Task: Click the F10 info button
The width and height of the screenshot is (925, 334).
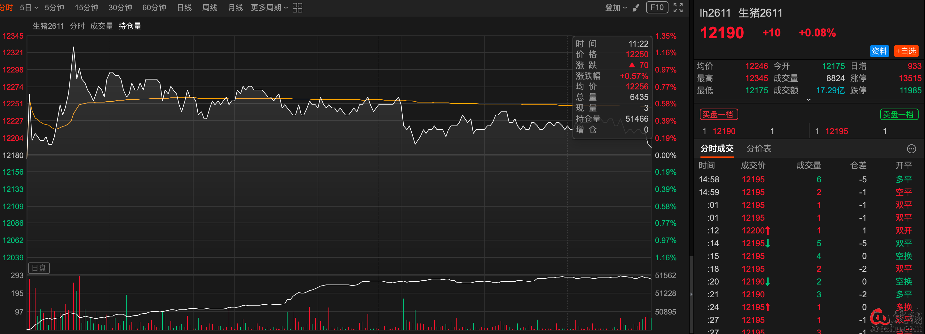Action: 657,8
